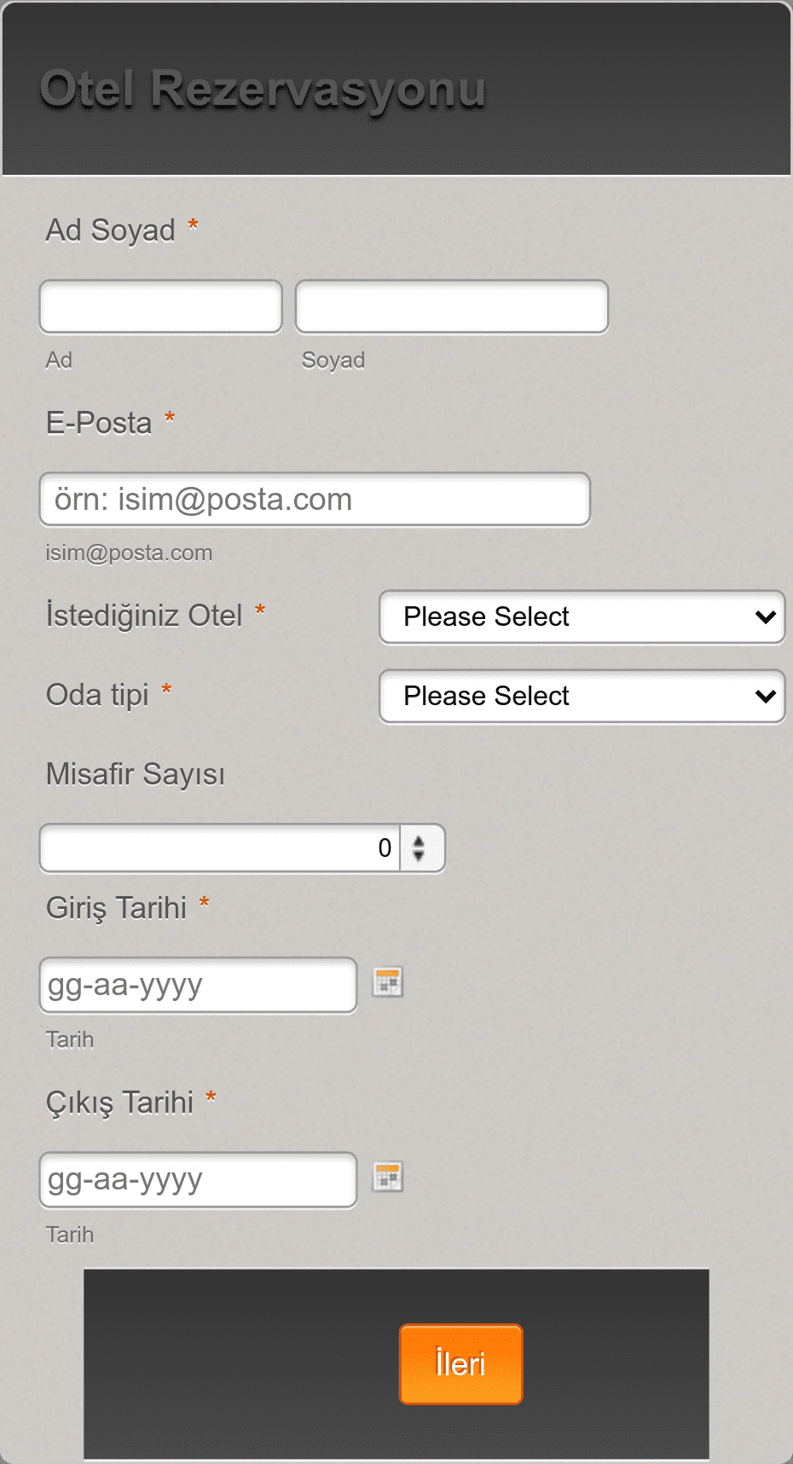Expand the Oda tipi dropdown
The height and width of the screenshot is (1464, 793).
point(582,696)
